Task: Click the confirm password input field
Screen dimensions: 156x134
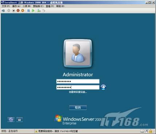Action: pyautogui.click(x=78, y=87)
